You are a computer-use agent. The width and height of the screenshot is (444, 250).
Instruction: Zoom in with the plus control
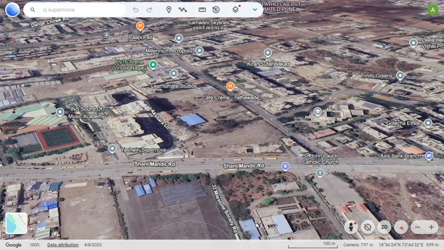coord(431,227)
